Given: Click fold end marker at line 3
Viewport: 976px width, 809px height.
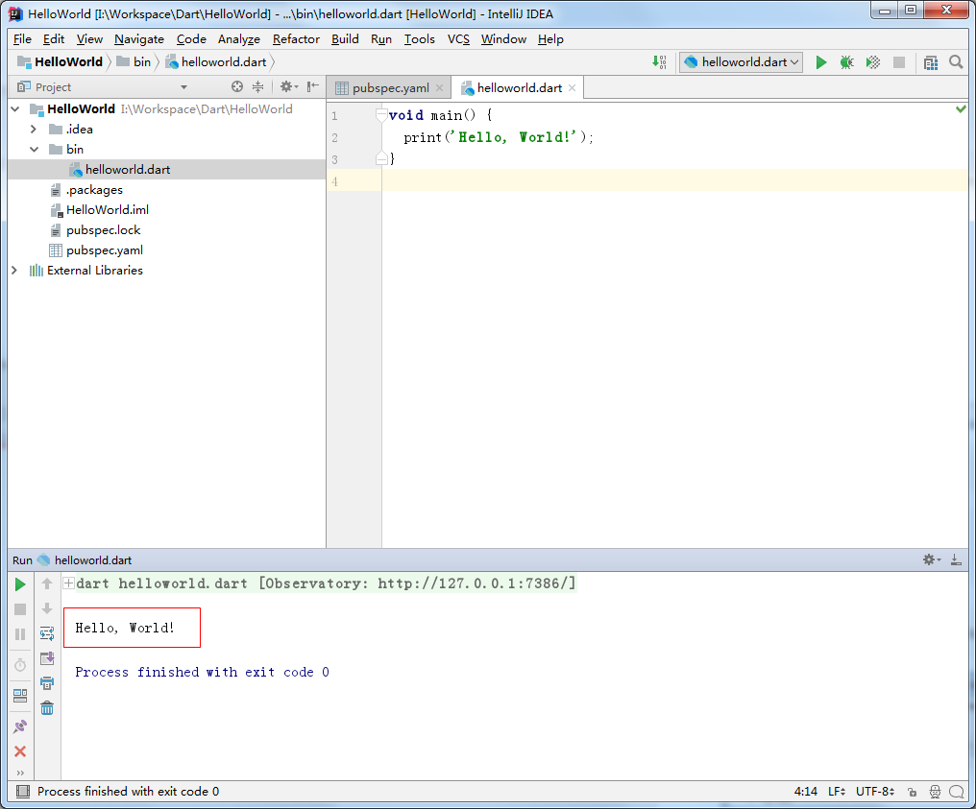Looking at the screenshot, I should (381, 159).
